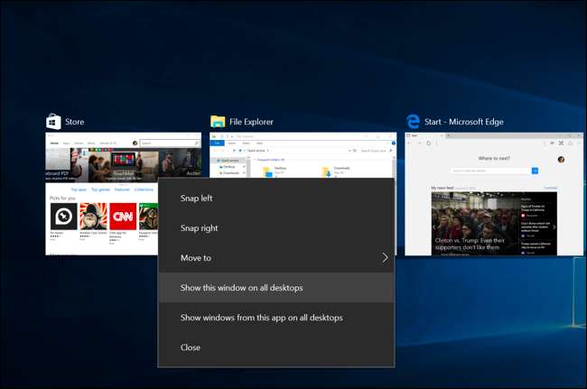Click the Microsoft Edge logo icon
Image resolution: width=587 pixels, height=389 pixels.
coord(413,121)
